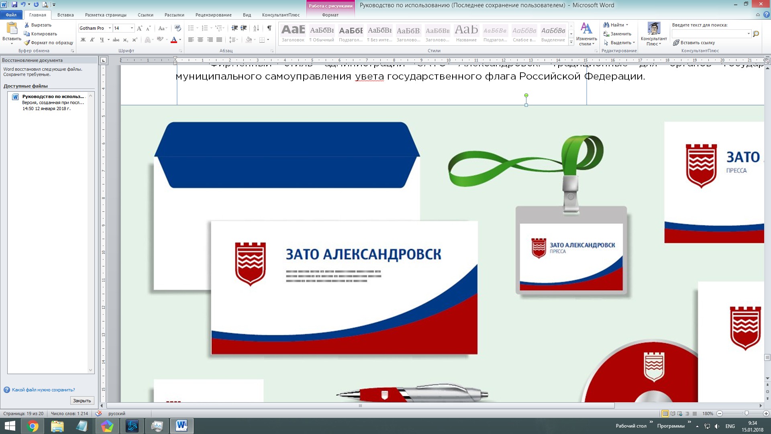
Task: Switch to the picture Формат tab
Action: click(330, 15)
